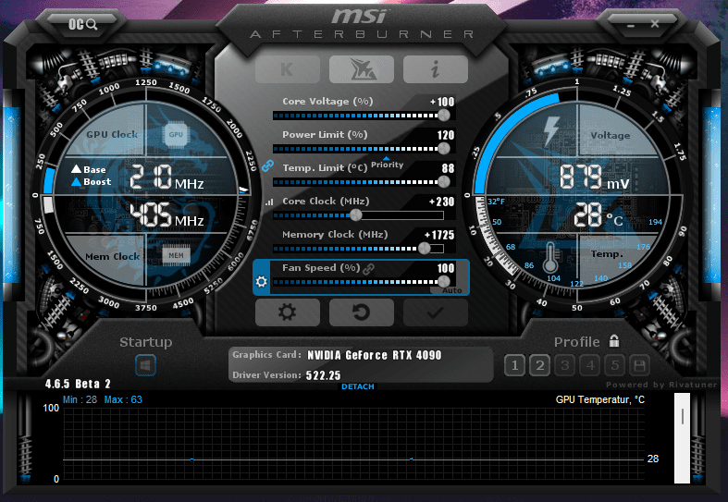Adjust the Core Voltage slider handle
The image size is (728, 502).
[x=443, y=115]
